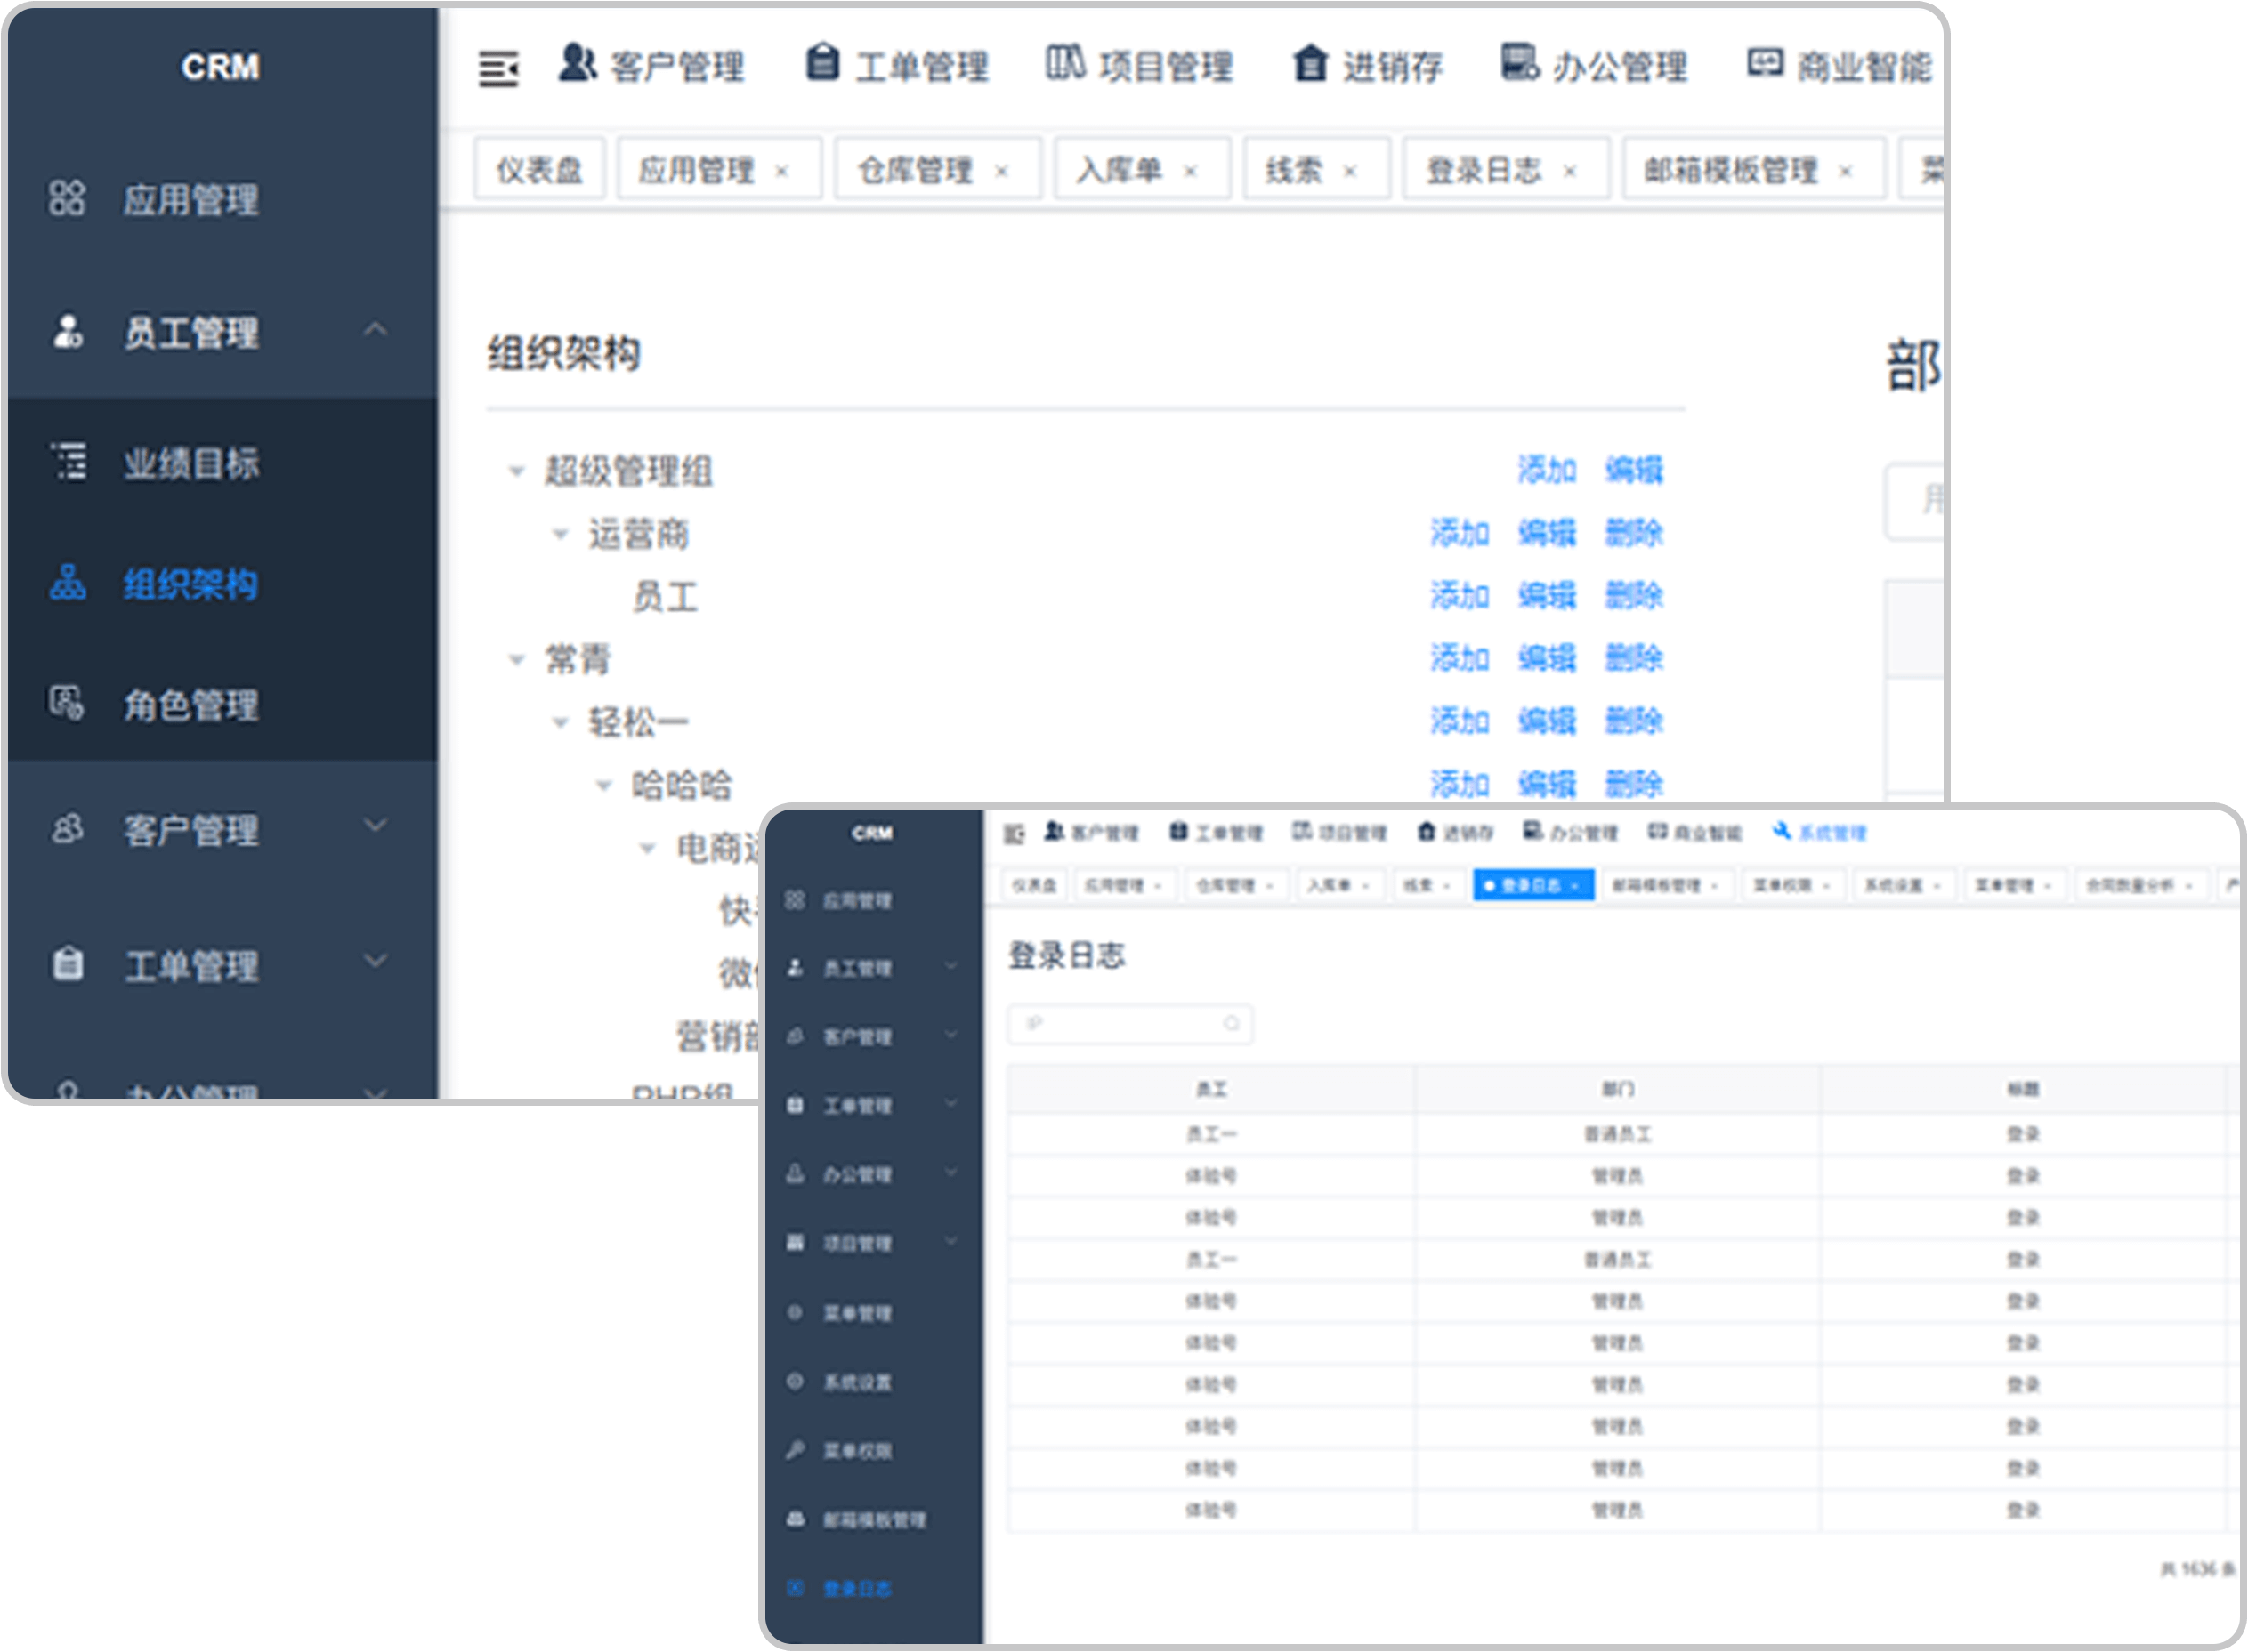Click the 商业智能 icon in the top bar
This screenshot has width=2248, height=1652.
pos(1767,64)
